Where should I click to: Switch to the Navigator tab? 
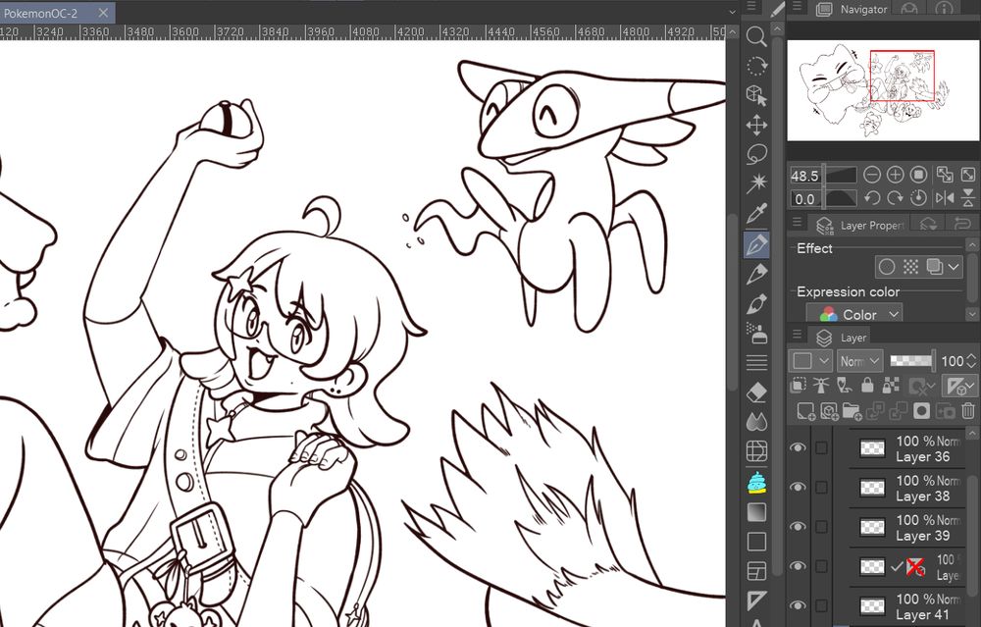pyautogui.click(x=852, y=9)
